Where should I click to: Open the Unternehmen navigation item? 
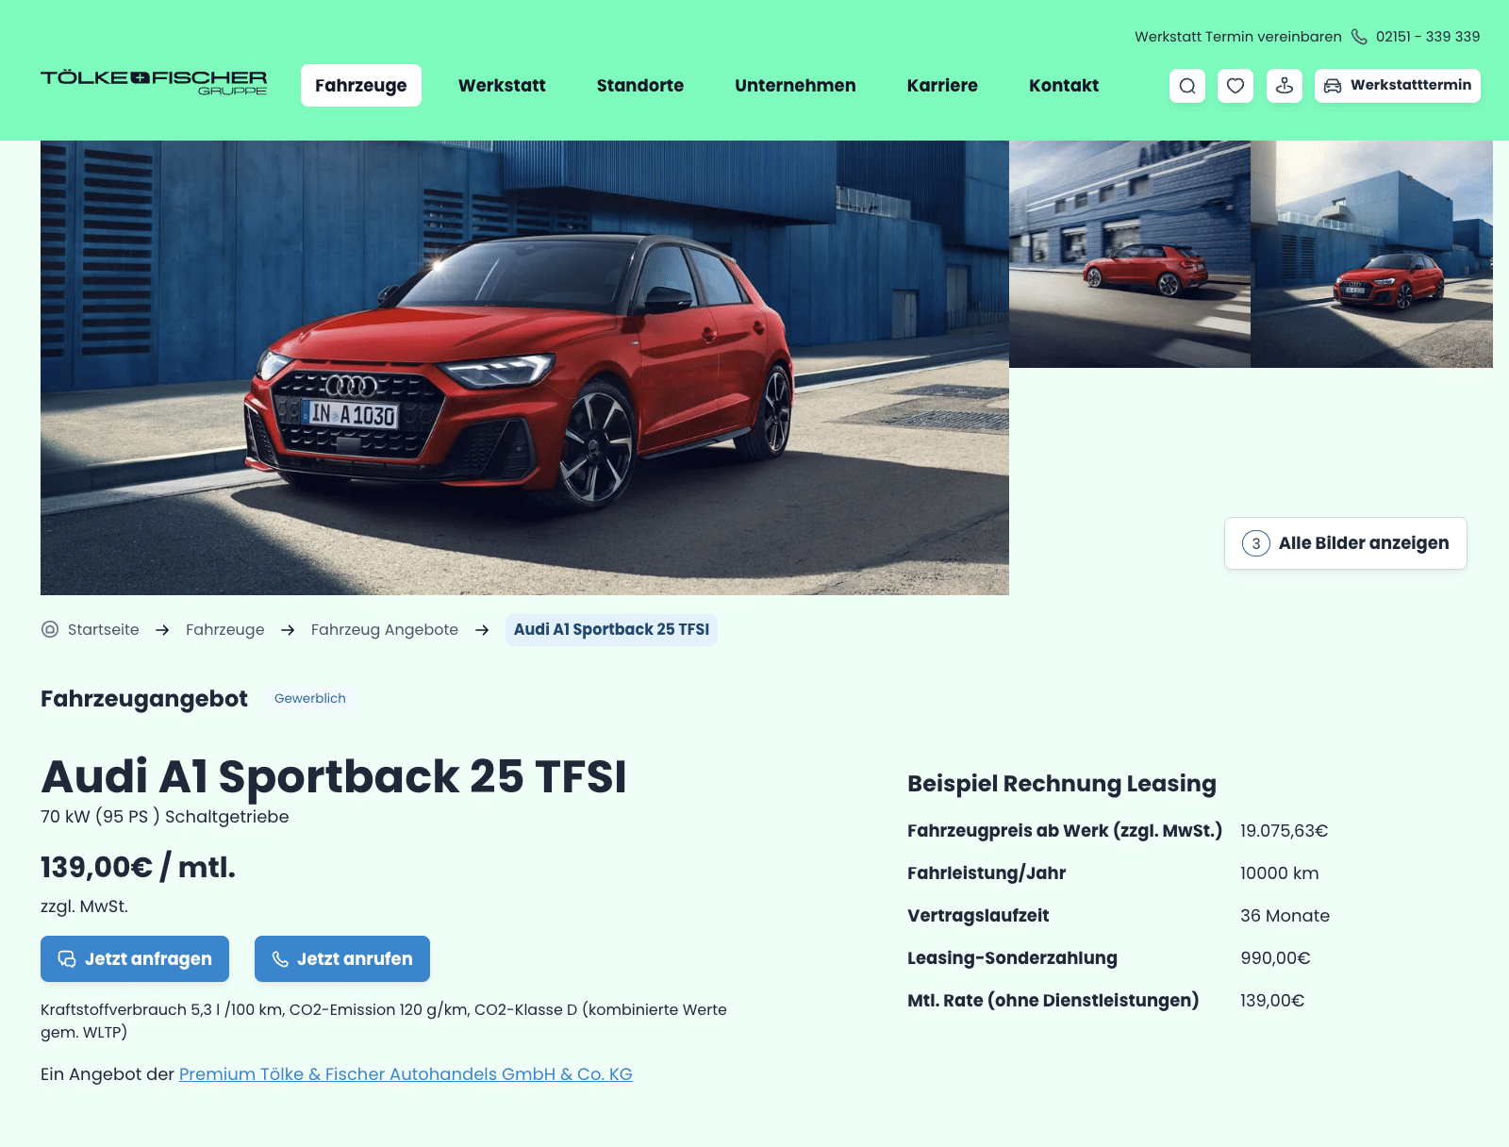point(795,86)
